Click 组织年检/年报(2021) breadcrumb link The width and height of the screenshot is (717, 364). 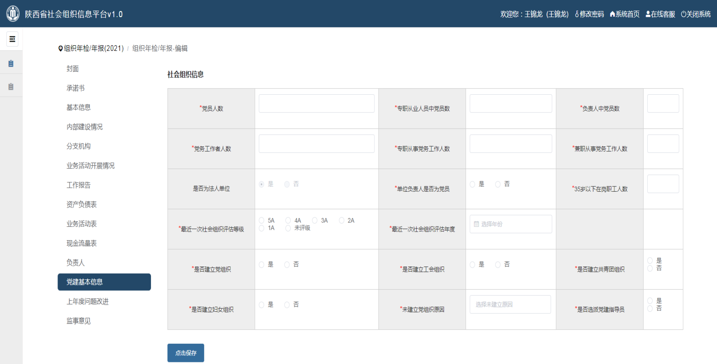(94, 49)
